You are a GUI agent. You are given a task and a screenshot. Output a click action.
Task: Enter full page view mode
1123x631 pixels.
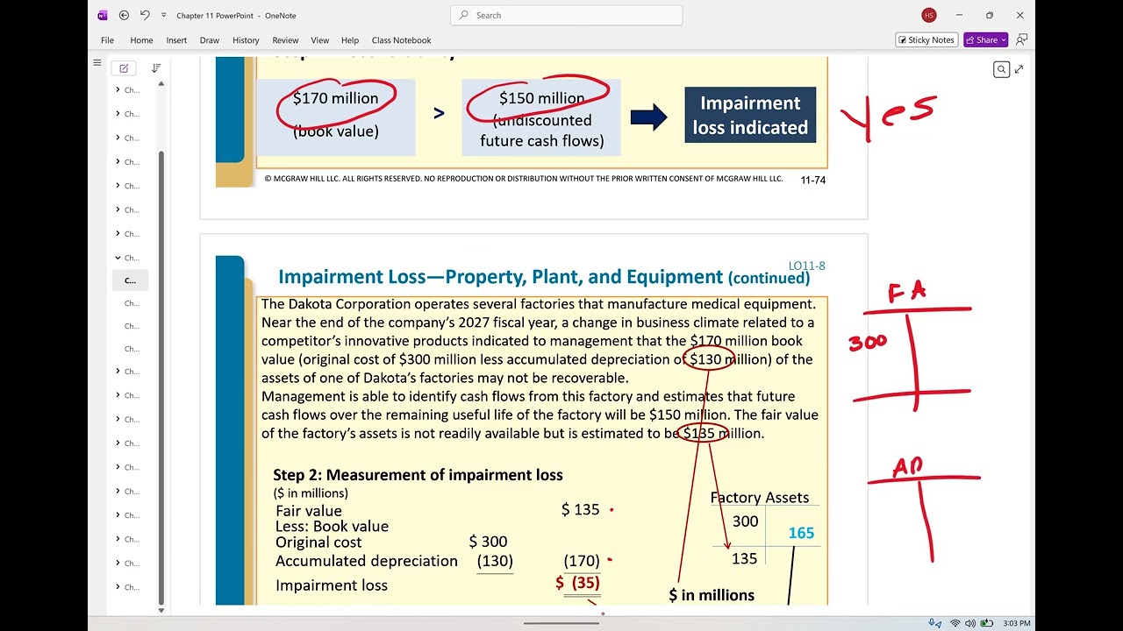pyautogui.click(x=1019, y=69)
